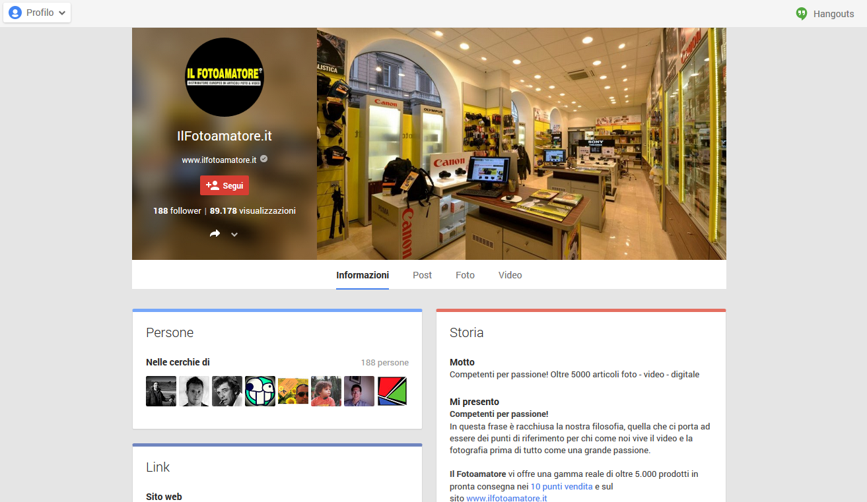The height and width of the screenshot is (502, 867).
Task: Open the seventh follower avatar, man with glasses
Action: pos(359,391)
